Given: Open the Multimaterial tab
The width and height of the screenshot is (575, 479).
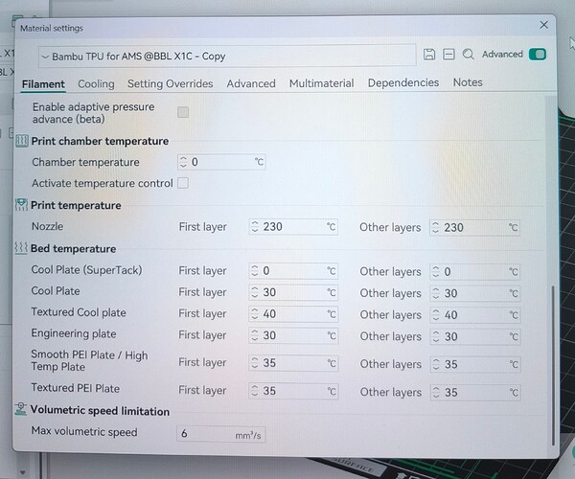Looking at the screenshot, I should 322,83.
